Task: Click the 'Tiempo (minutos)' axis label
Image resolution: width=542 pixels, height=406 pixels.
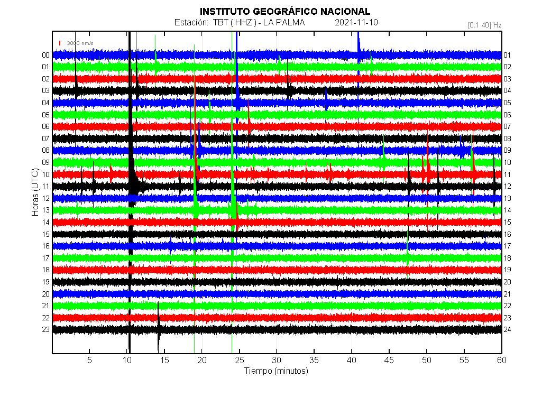Action: point(276,371)
